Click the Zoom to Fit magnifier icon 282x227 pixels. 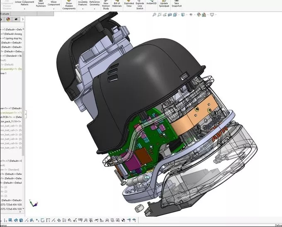click(155, 15)
